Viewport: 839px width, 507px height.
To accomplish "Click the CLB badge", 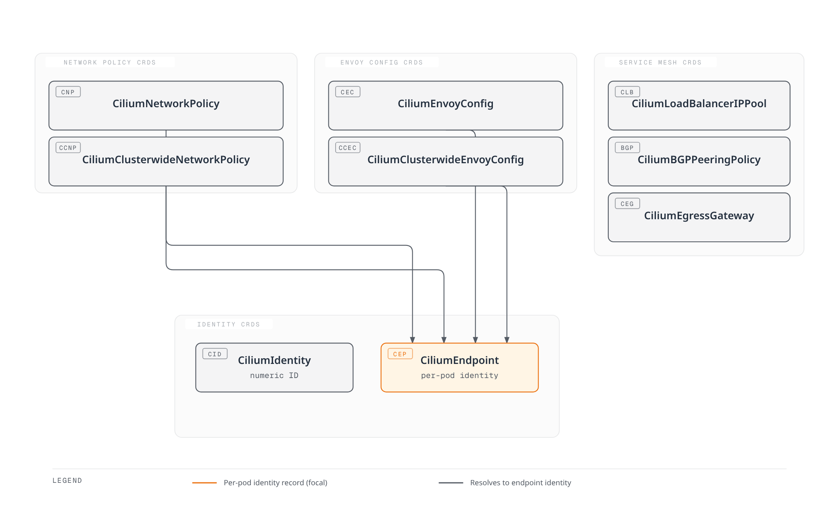I will point(627,92).
